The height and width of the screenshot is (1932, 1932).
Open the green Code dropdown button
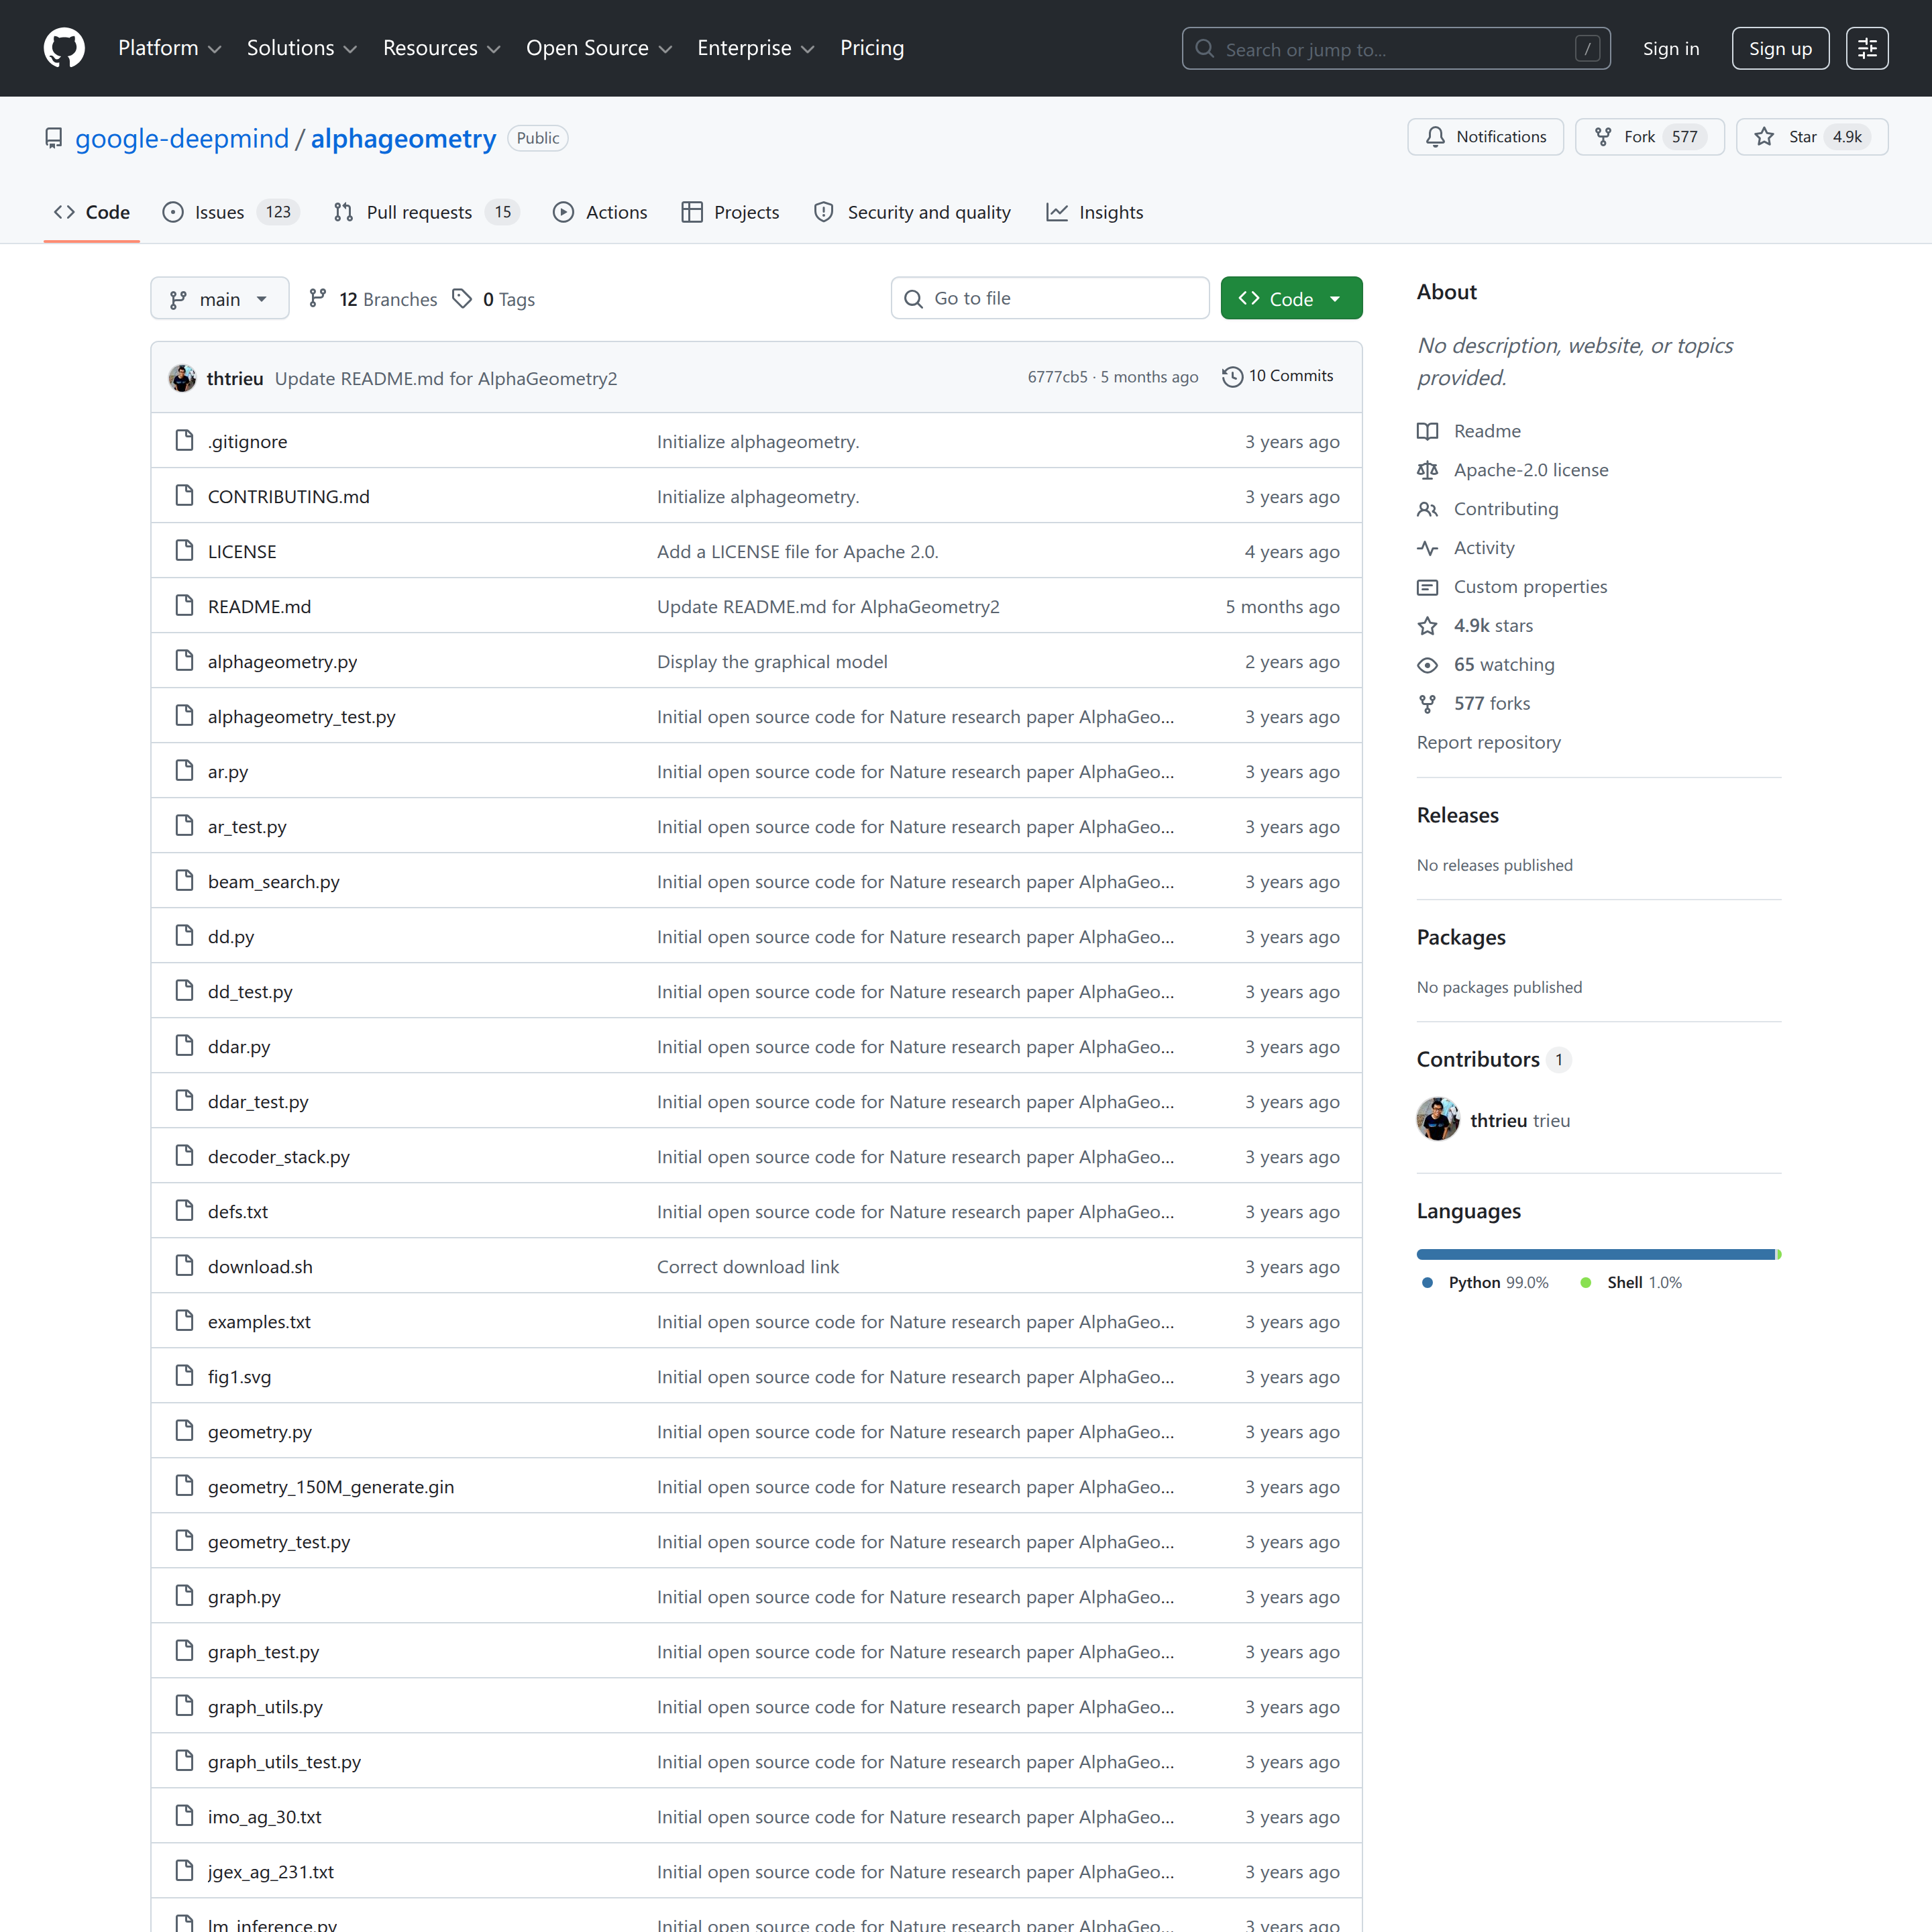(x=1291, y=299)
